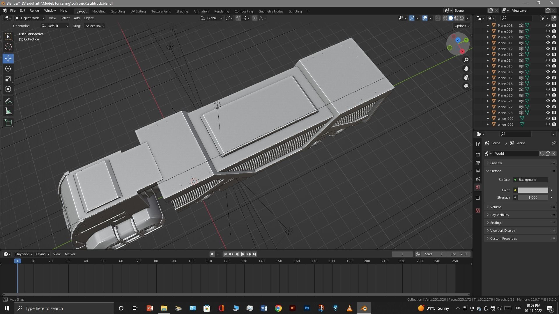The image size is (559, 314).
Task: Open the World properties tab
Action: (477, 187)
